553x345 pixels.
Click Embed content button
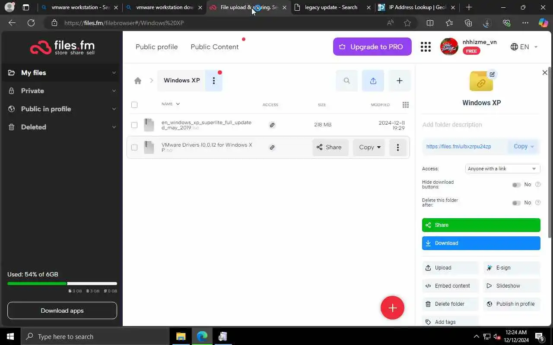(x=450, y=286)
